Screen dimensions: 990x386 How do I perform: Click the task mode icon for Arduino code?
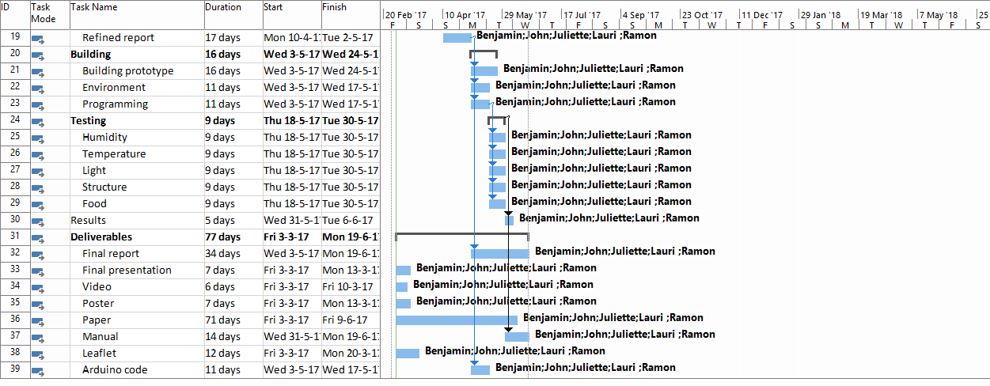click(38, 370)
